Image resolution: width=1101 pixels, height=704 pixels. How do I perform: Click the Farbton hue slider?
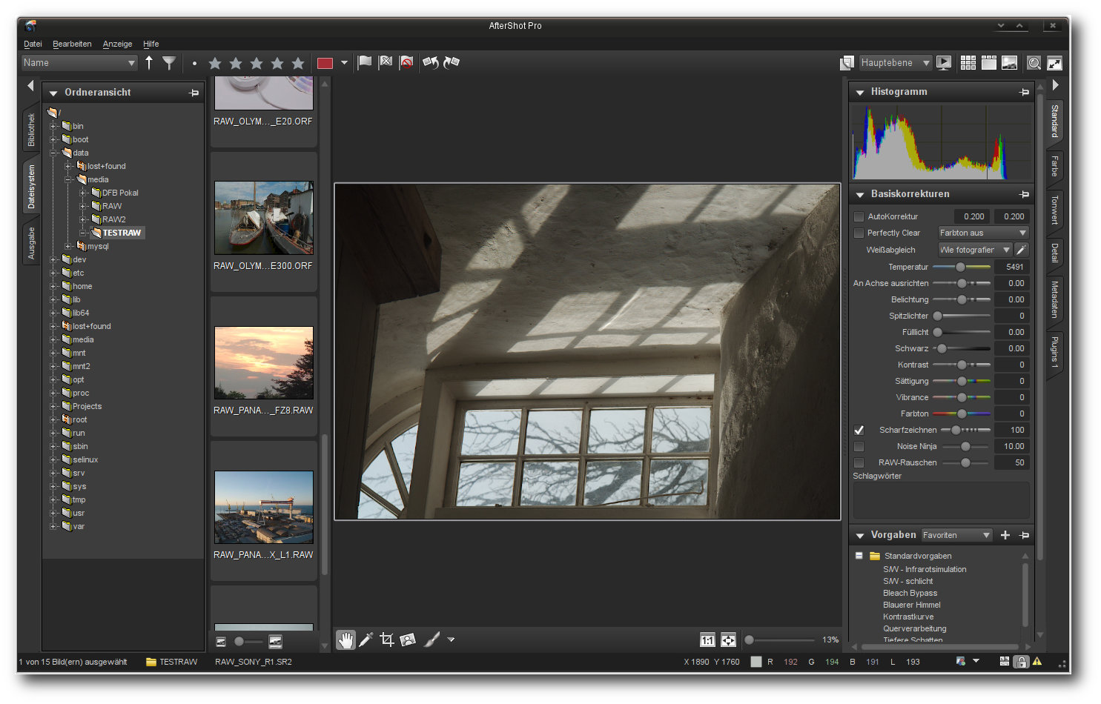(x=961, y=414)
